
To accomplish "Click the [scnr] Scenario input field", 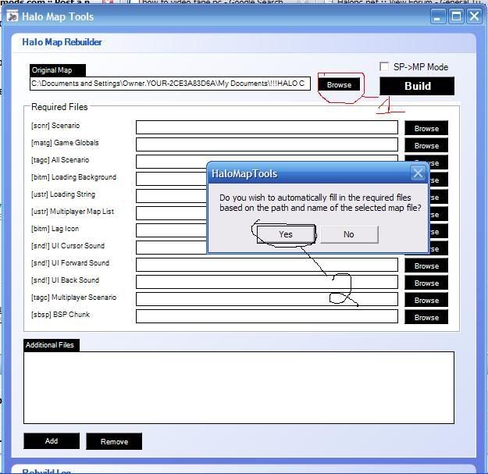I will coord(267,127).
